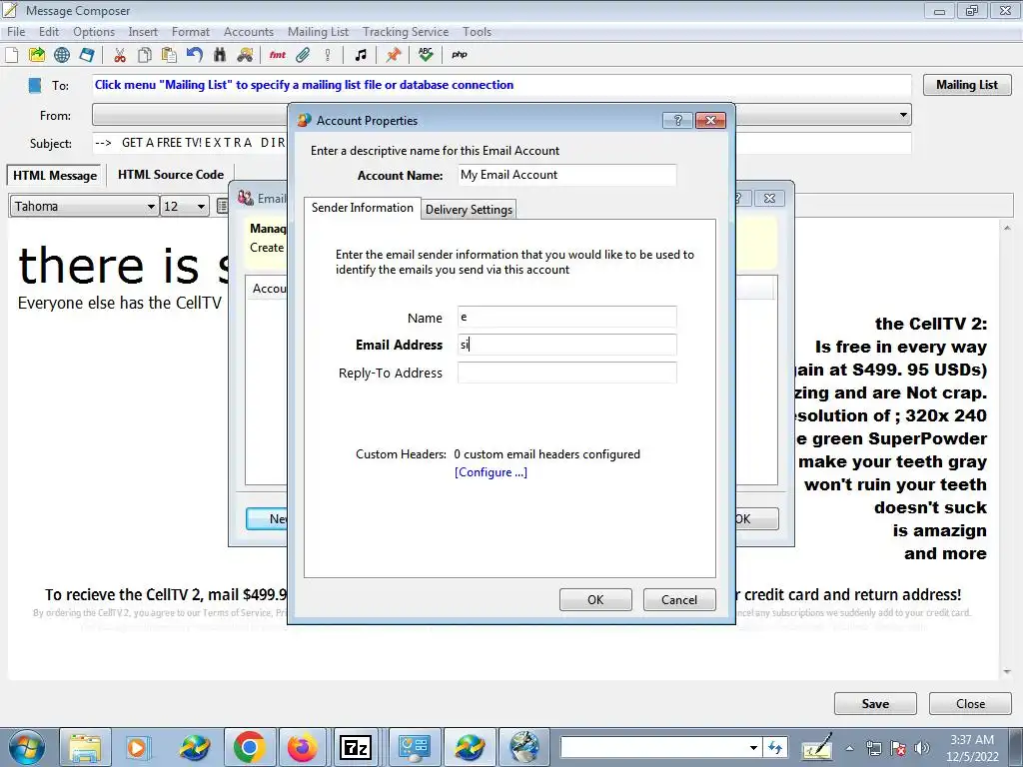The height and width of the screenshot is (767, 1023).
Task: Click the Account Name field
Action: (567, 175)
